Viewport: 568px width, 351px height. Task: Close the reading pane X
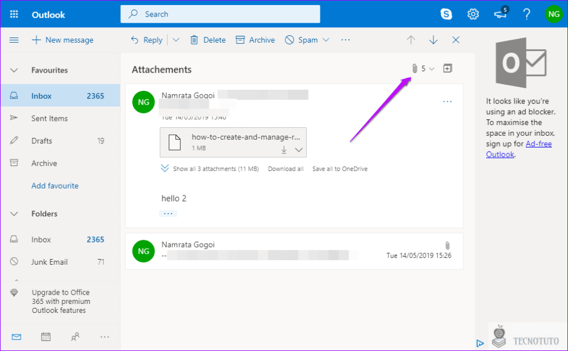(456, 40)
